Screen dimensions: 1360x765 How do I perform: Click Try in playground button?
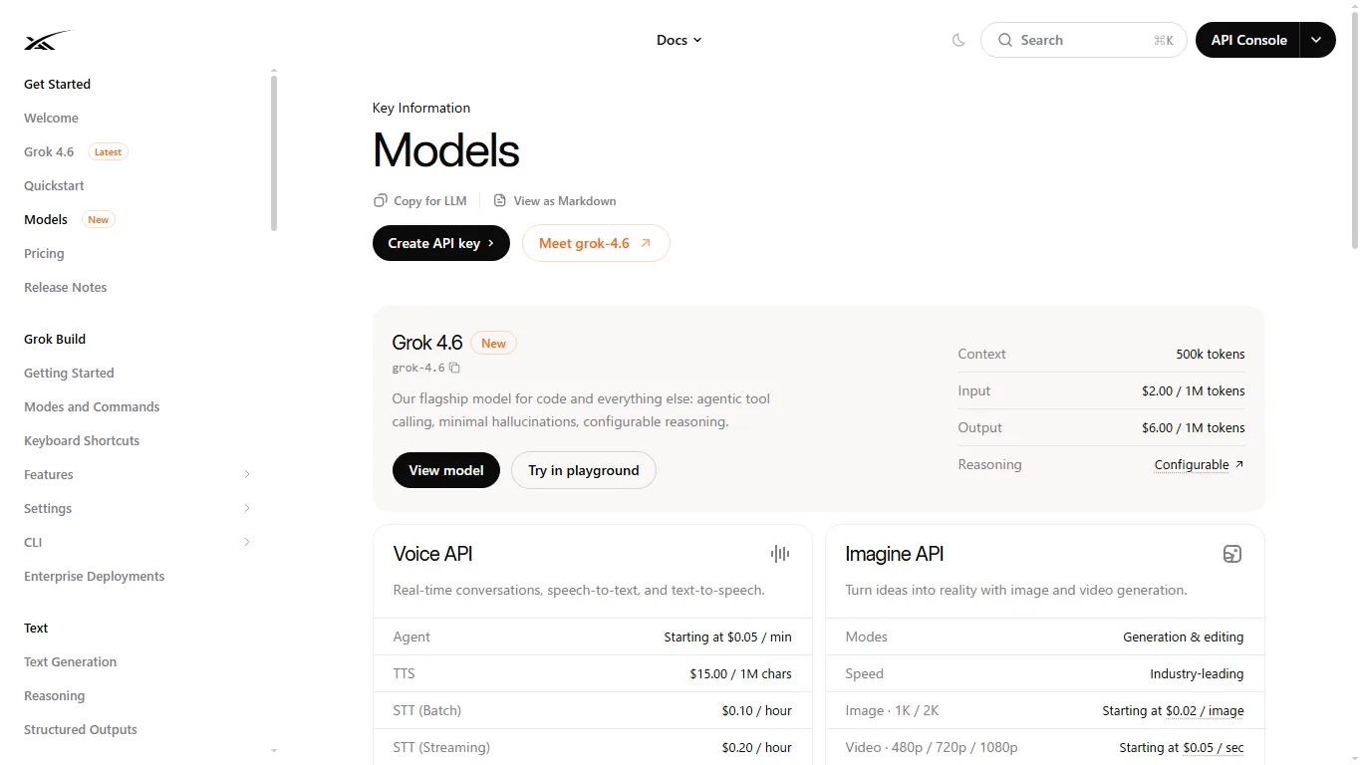click(584, 470)
